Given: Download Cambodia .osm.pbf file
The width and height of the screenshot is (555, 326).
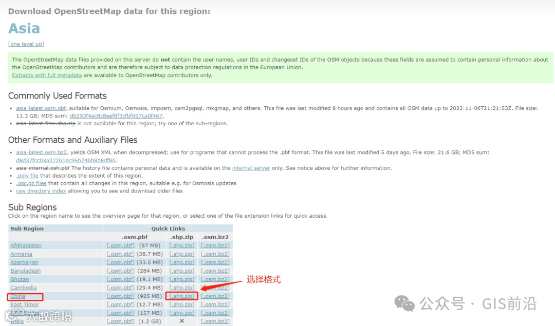Looking at the screenshot, I should click(121, 288).
